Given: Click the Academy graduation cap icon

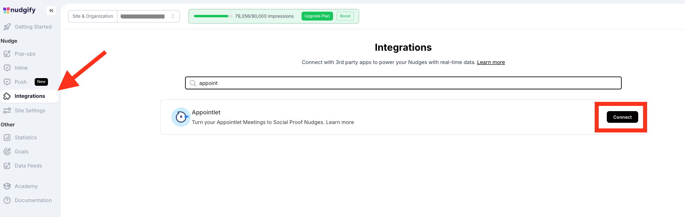Looking at the screenshot, I should (7, 186).
